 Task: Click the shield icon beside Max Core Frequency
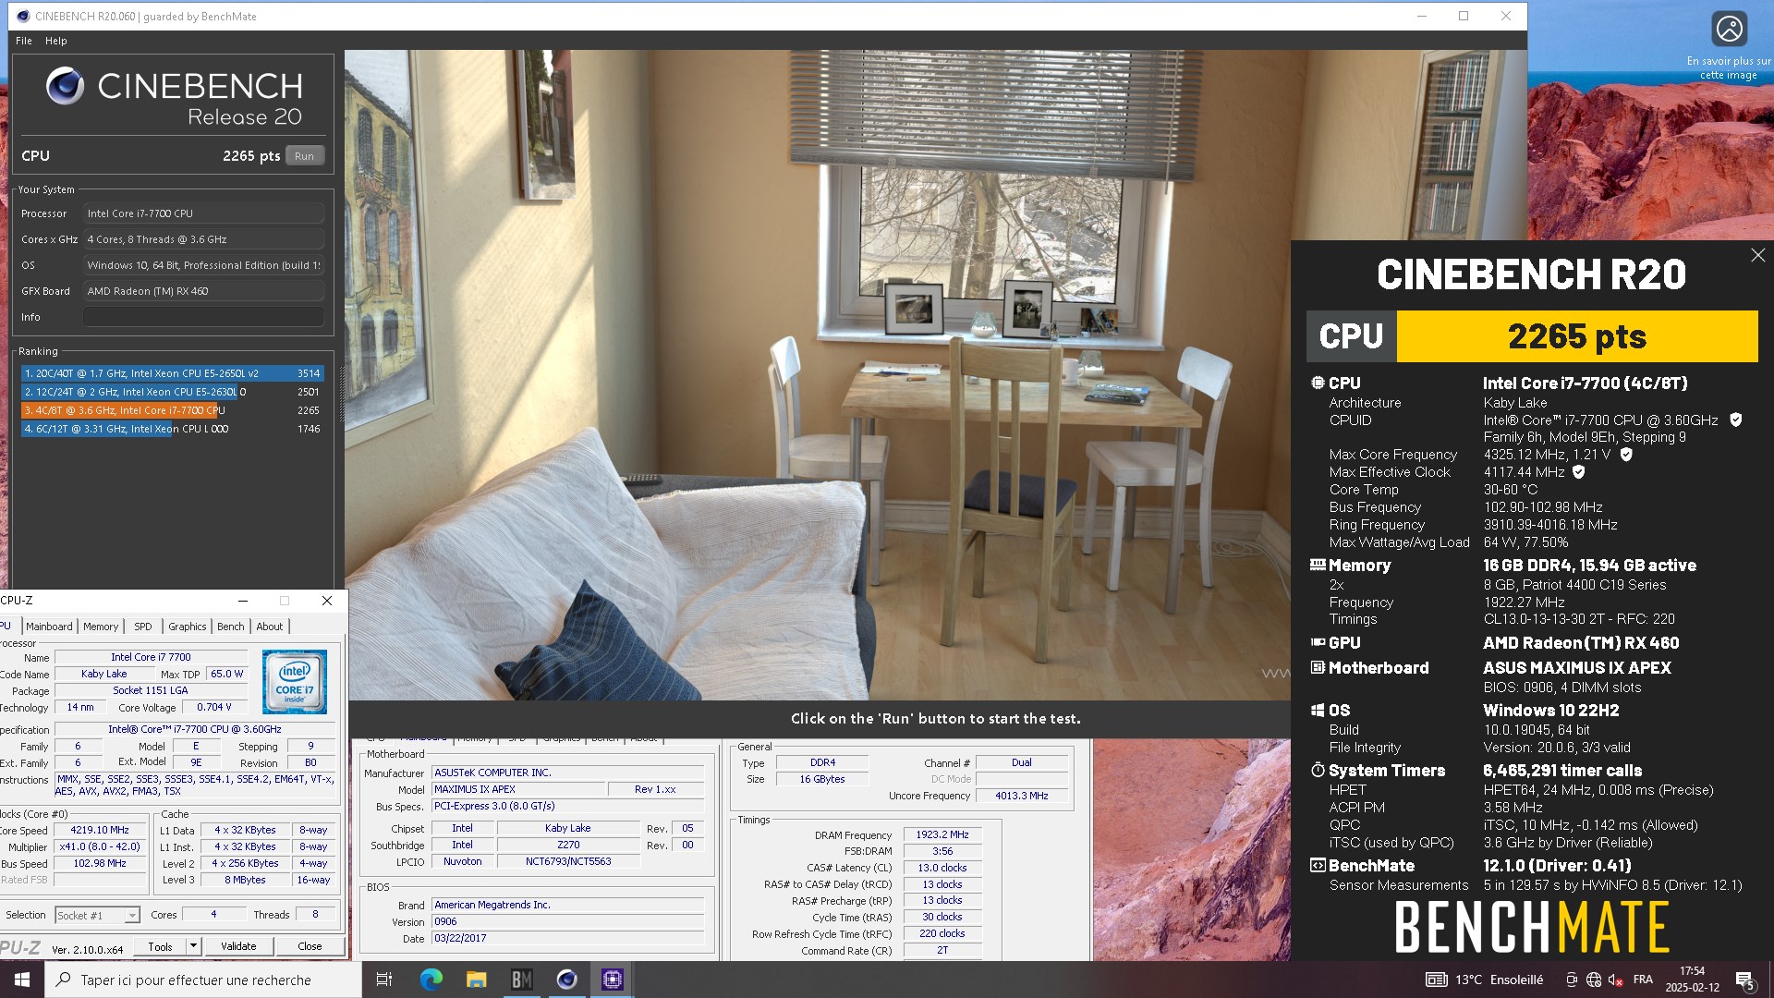tap(1626, 454)
